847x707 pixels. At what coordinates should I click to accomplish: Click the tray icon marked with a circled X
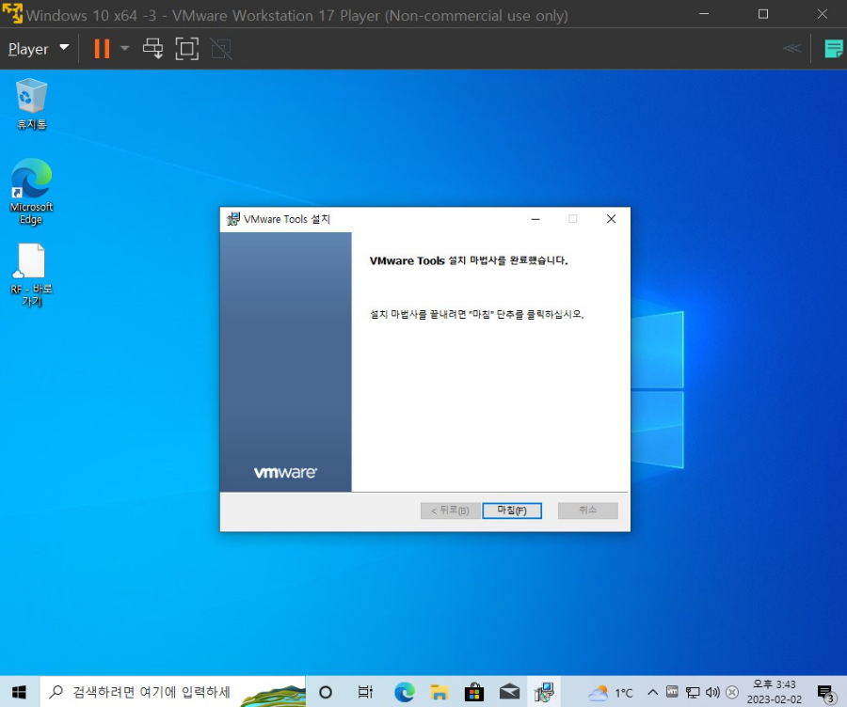(x=732, y=692)
